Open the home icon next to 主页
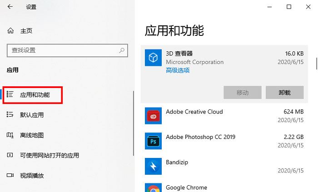Screen dimensions: 318x192 pos(10,30)
